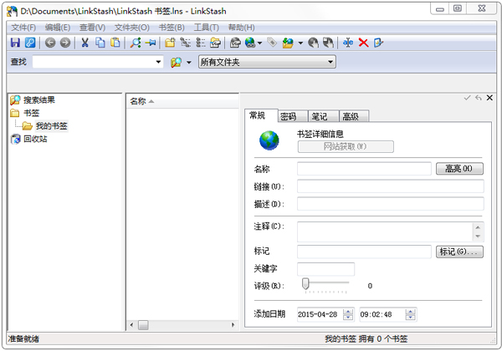Click the dark globe with arrow icon
The height and width of the screenshot is (351, 502).
tap(328, 43)
